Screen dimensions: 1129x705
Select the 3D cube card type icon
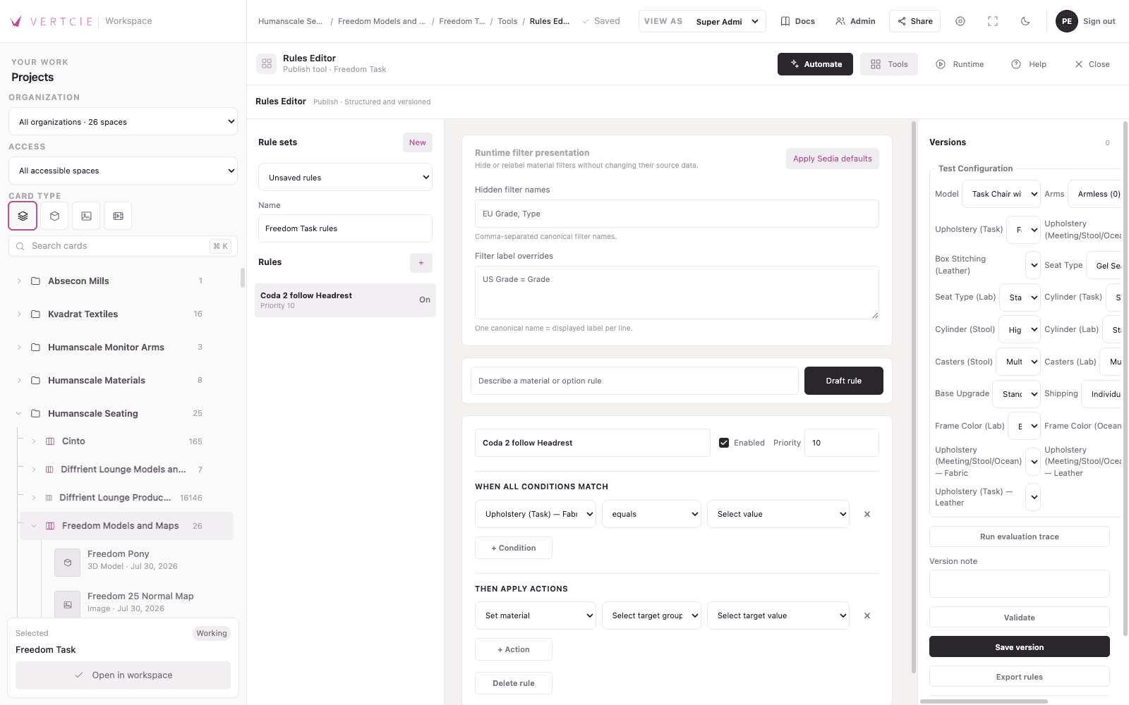pos(54,216)
